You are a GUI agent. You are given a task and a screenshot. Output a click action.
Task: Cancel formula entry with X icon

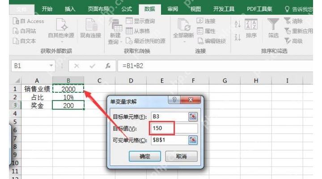pyautogui.click(x=76, y=66)
